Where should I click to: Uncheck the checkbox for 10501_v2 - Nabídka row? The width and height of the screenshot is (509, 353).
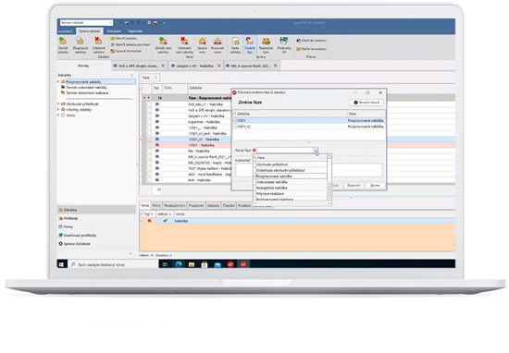tap(149, 139)
